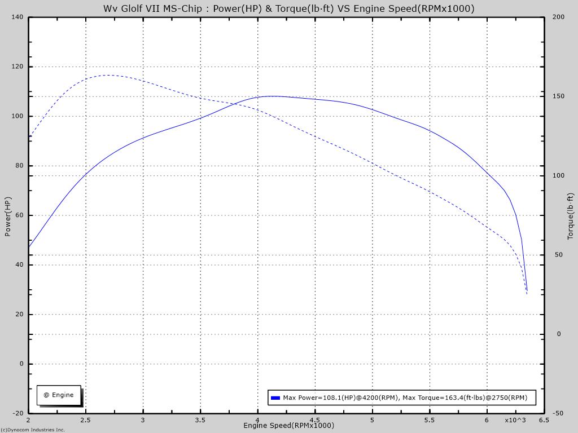Click the 200 tick on Torque axis
The width and height of the screenshot is (578, 433).
(558, 17)
